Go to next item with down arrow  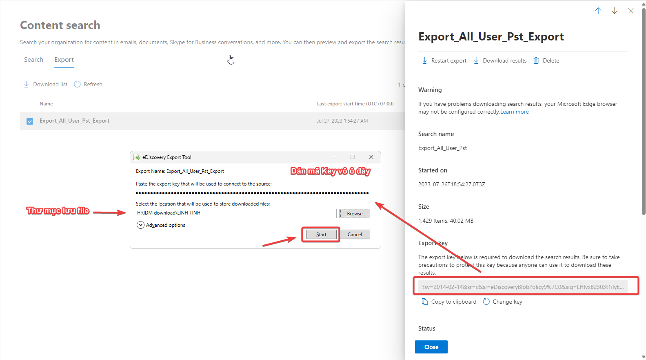click(x=615, y=11)
